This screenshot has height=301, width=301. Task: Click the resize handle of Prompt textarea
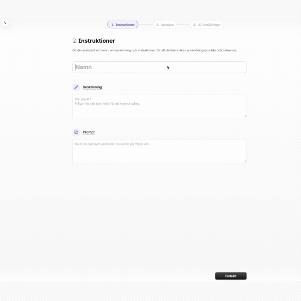tap(245, 161)
